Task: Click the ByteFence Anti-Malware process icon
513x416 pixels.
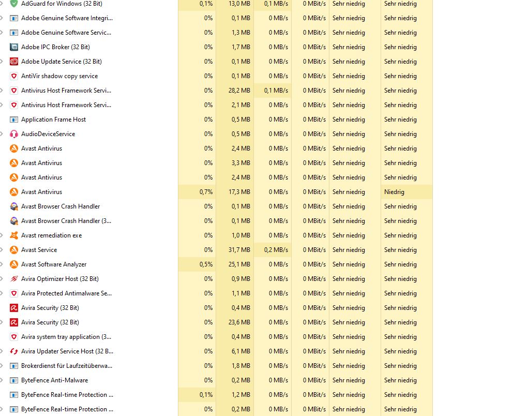Action: [14, 380]
